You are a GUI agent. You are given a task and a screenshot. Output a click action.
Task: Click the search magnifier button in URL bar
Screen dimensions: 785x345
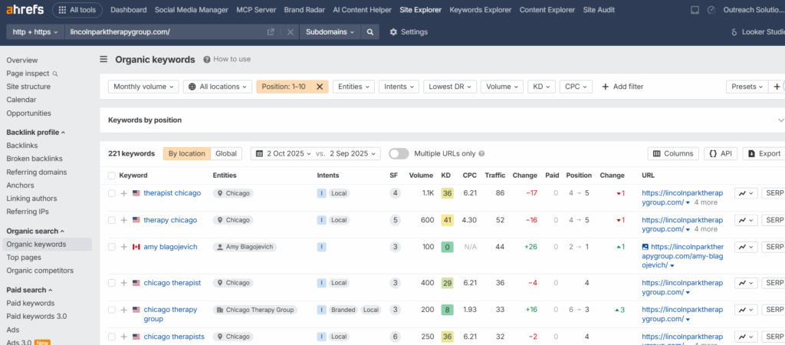370,31
